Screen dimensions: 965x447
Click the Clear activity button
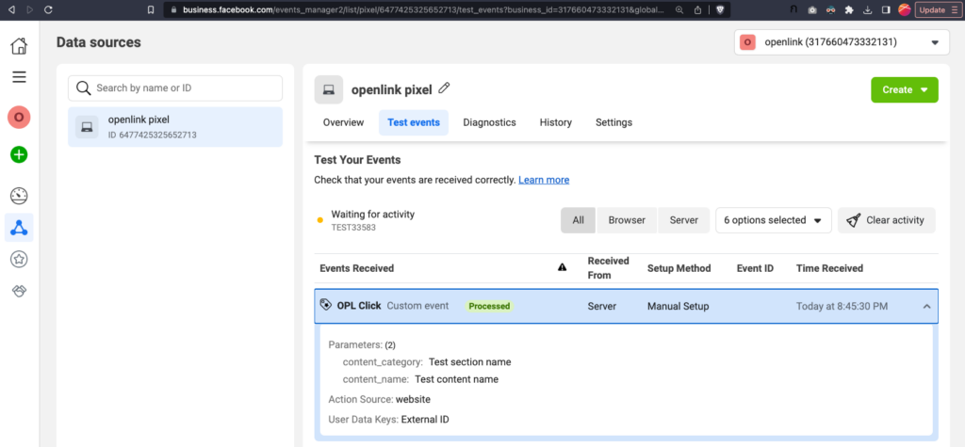point(886,220)
